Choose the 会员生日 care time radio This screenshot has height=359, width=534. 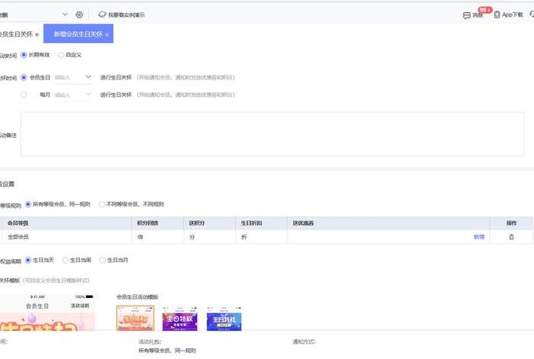pyautogui.click(x=24, y=77)
